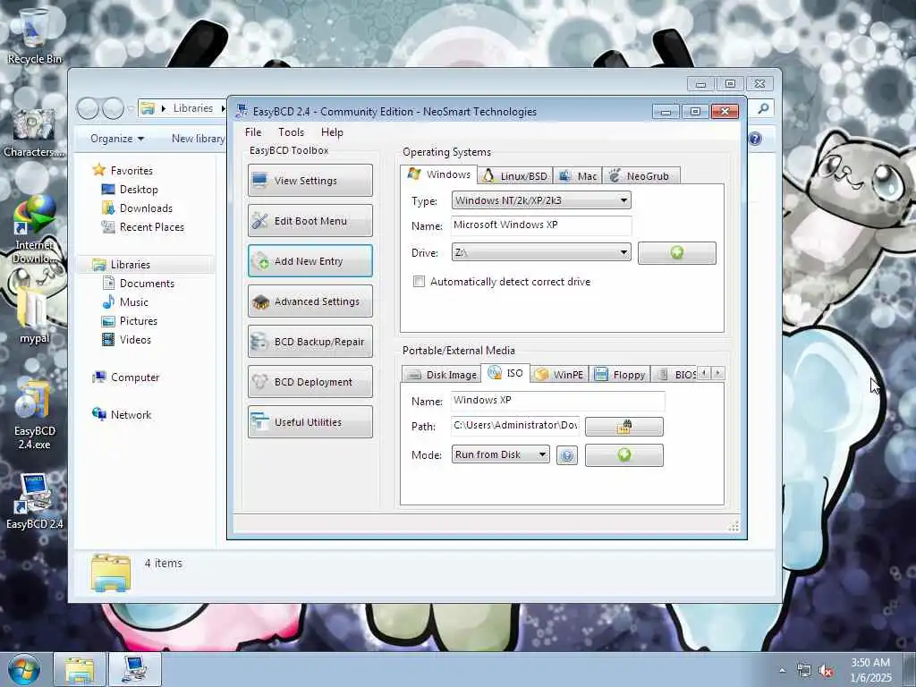
Task: Click the EasyBCD taskbar button
Action: (x=134, y=669)
